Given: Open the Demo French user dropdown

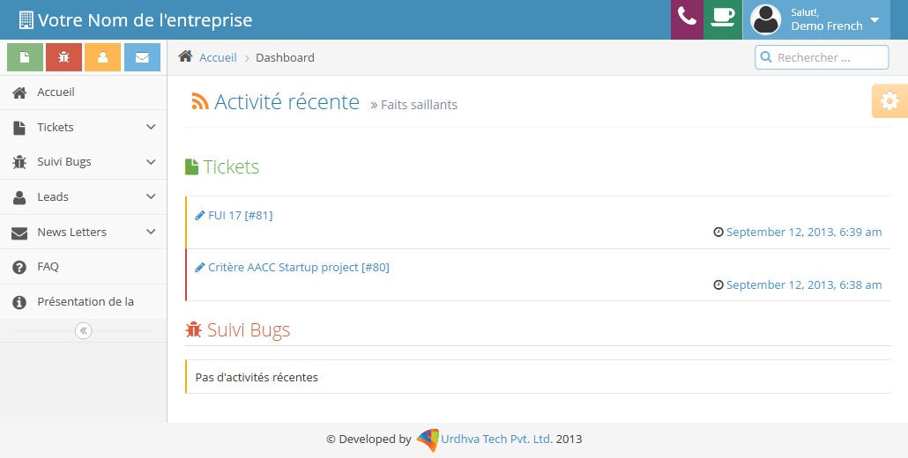Looking at the screenshot, I should coord(815,19).
